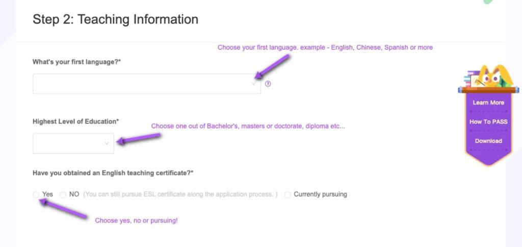Expand the first language chevron arrow
This screenshot has height=247, width=522.
pyautogui.click(x=254, y=84)
